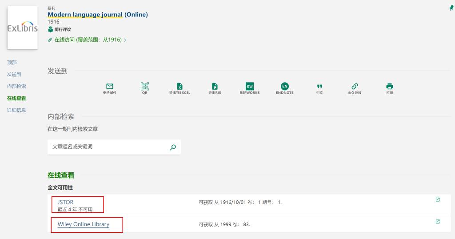The image size is (455, 239).
Task: Pin this record with pushpin icon
Action: (x=451, y=8)
